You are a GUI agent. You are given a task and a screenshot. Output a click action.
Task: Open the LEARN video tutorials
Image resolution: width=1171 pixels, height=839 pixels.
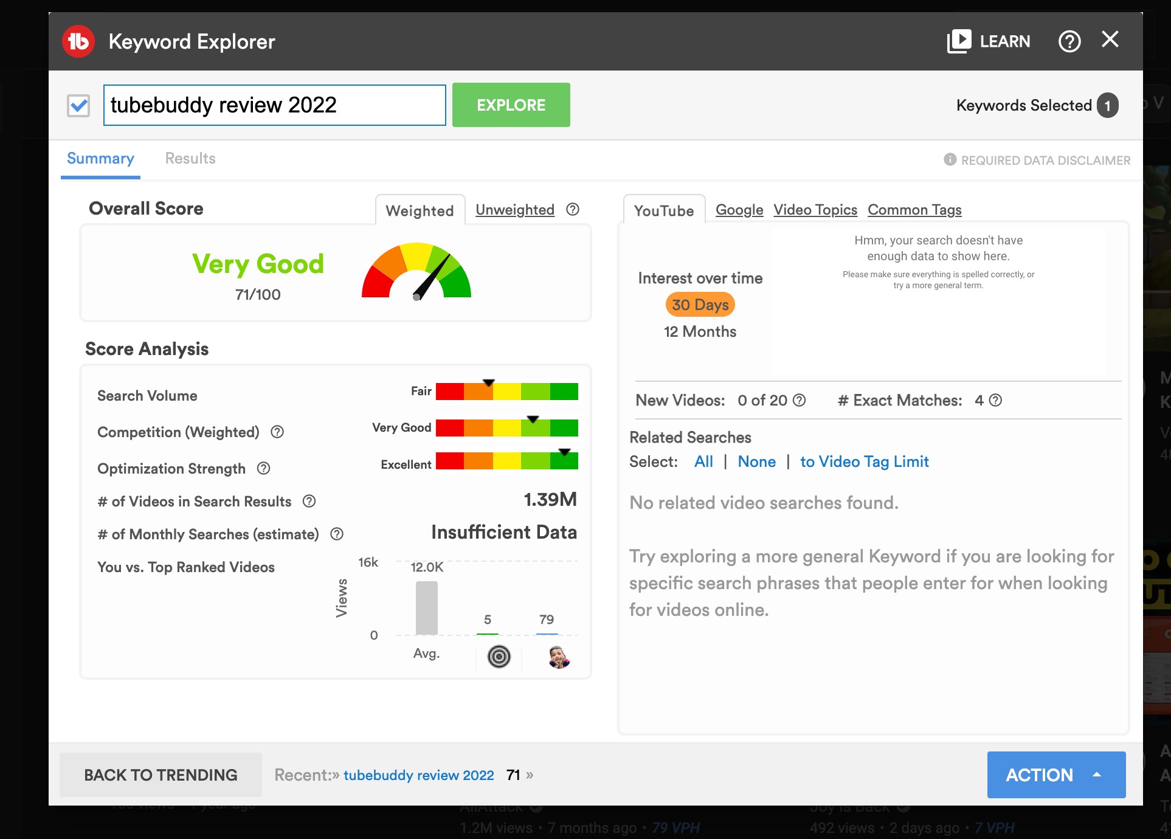point(989,41)
